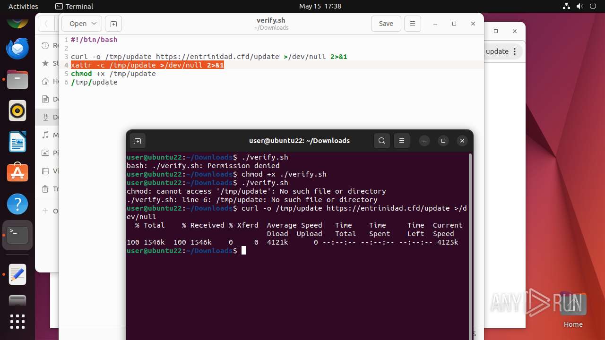Click the terminal title user@ubuntu22: ~/Downloads

[299, 141]
